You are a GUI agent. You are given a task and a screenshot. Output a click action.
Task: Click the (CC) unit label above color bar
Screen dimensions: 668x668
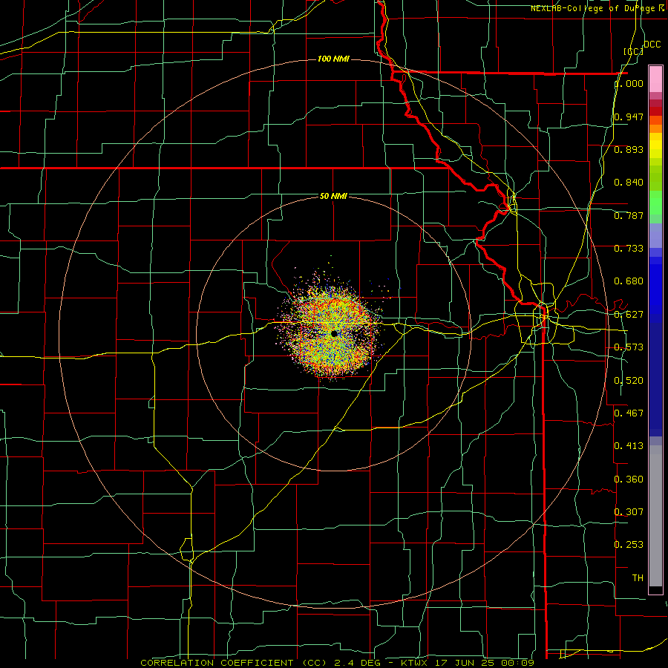[x=634, y=51]
